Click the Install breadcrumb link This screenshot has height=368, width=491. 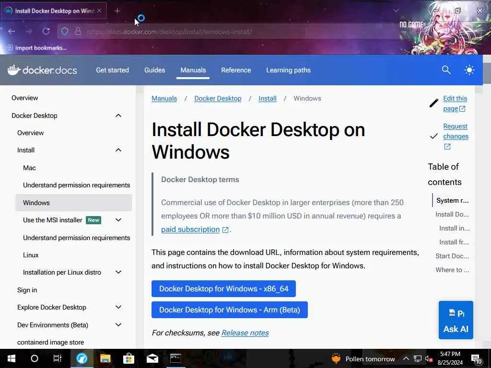click(268, 99)
